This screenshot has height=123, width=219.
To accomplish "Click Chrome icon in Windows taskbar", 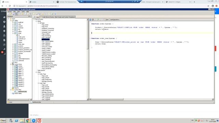I will coord(28,121).
